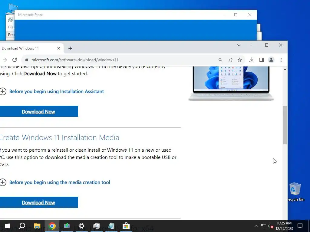Bookmark this tab with the star icon
Viewport: 310px width, 232px height.
click(240, 60)
